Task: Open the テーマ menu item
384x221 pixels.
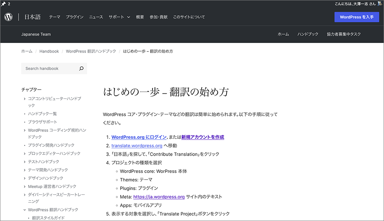Action: pos(55,17)
